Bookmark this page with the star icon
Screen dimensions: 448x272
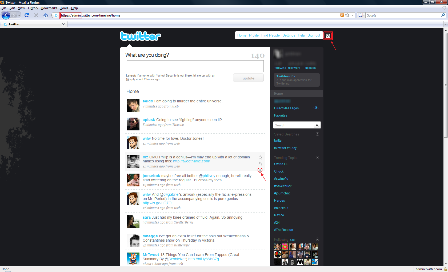point(347,15)
